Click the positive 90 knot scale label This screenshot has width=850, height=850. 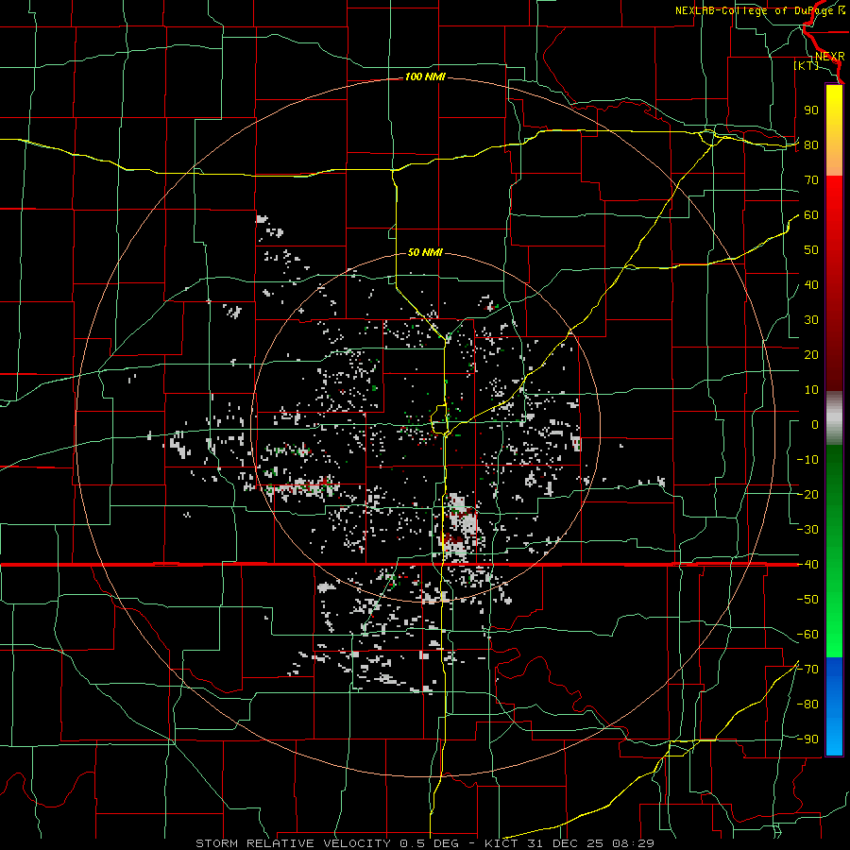(x=811, y=110)
